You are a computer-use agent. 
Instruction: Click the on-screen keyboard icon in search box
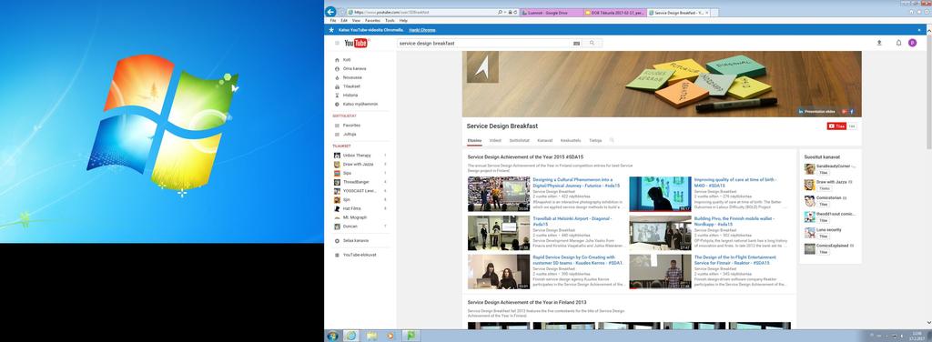pyautogui.click(x=576, y=44)
